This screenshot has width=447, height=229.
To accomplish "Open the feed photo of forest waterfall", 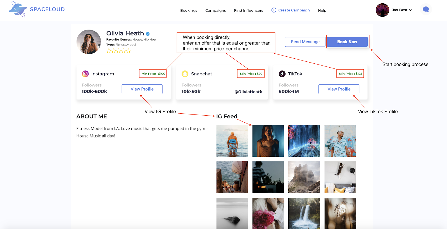I will [x=304, y=213].
